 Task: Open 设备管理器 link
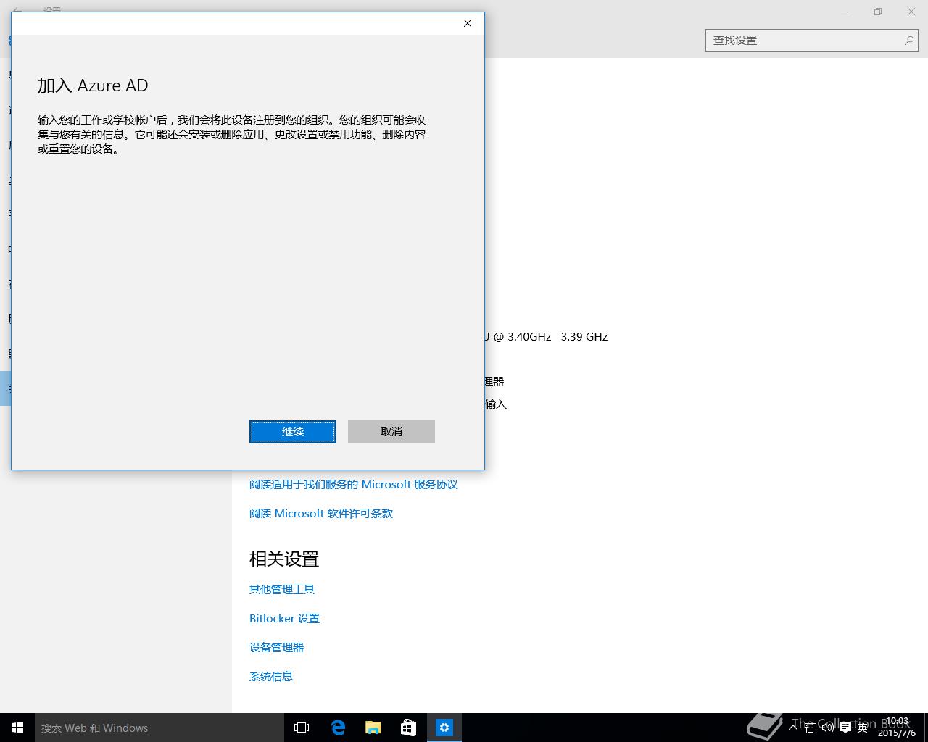coord(276,647)
